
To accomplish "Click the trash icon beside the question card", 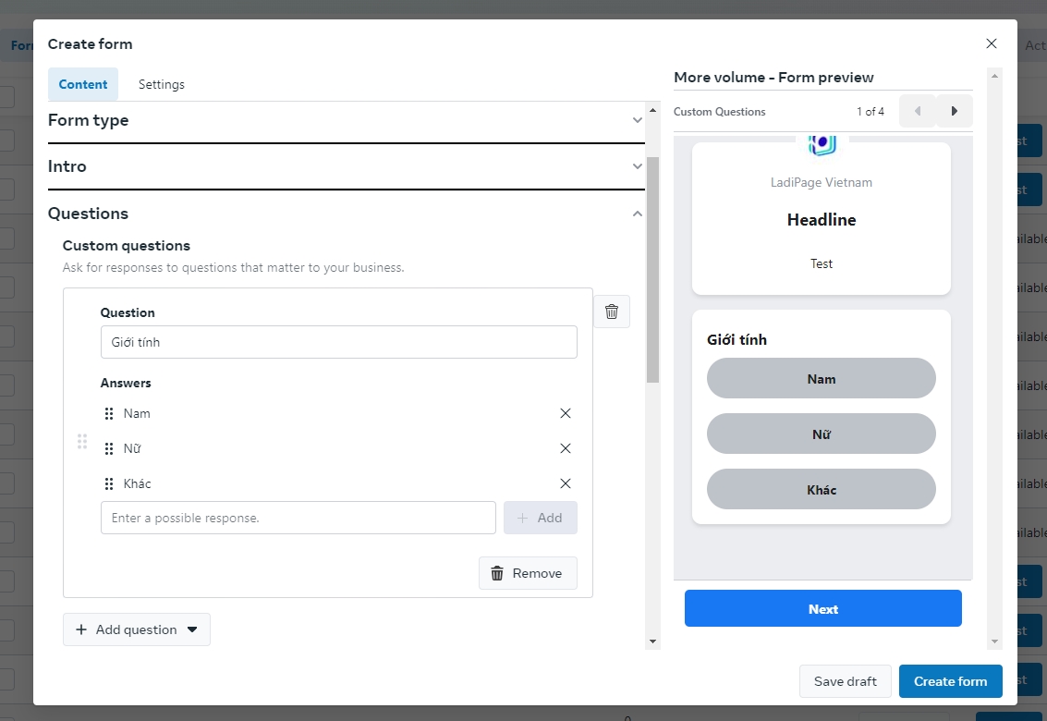I will pos(611,312).
